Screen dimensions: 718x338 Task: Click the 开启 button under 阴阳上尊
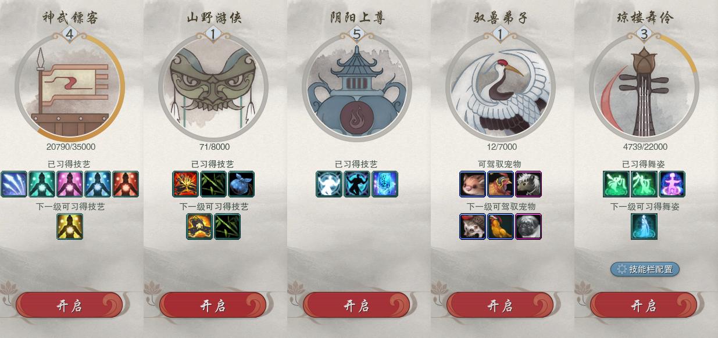pyautogui.click(x=356, y=305)
